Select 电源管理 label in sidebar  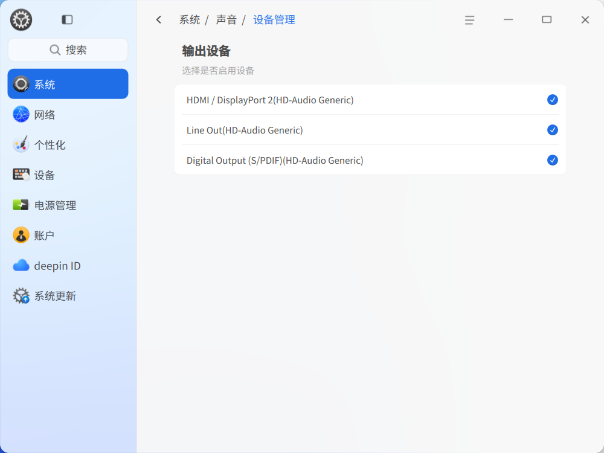pos(56,205)
